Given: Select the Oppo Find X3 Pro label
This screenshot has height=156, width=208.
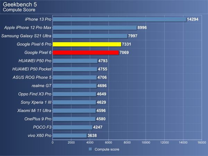Looking at the screenshot, I should pos(35,94).
